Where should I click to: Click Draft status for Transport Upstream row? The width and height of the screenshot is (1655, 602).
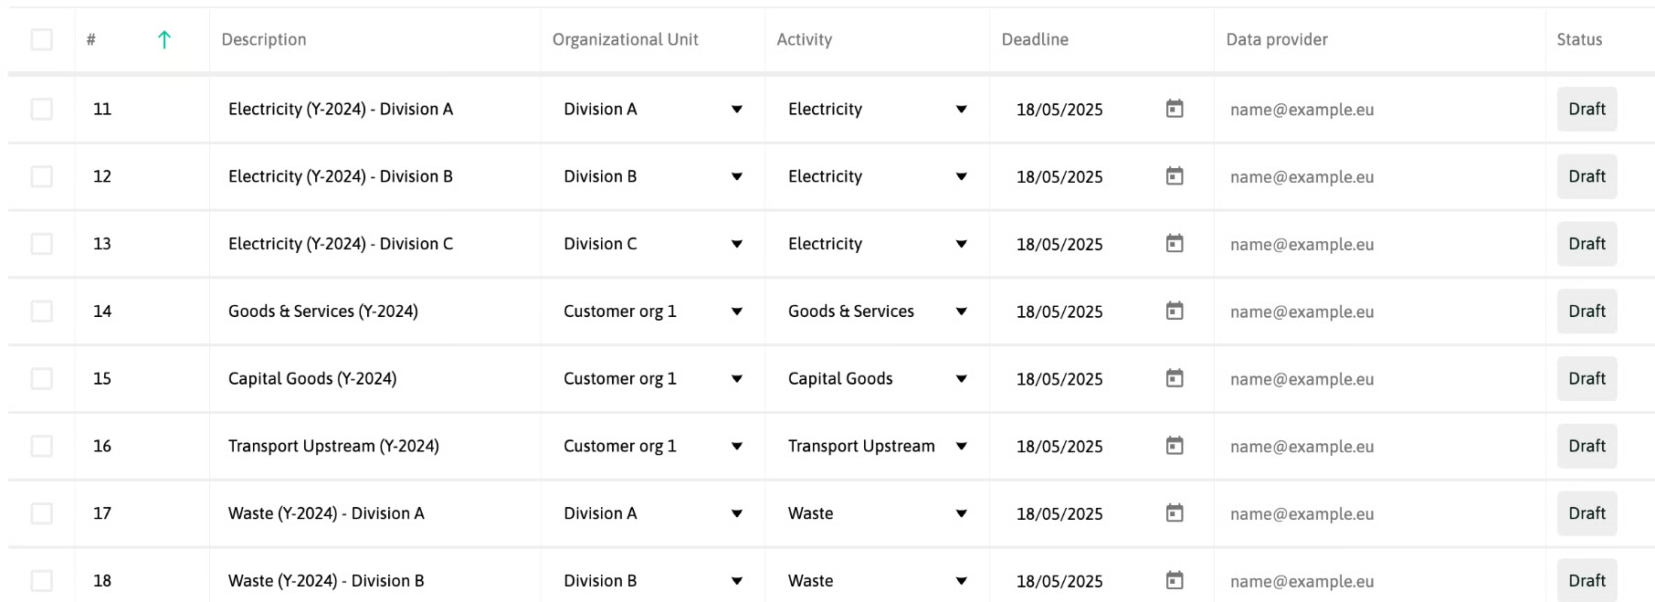(1586, 446)
